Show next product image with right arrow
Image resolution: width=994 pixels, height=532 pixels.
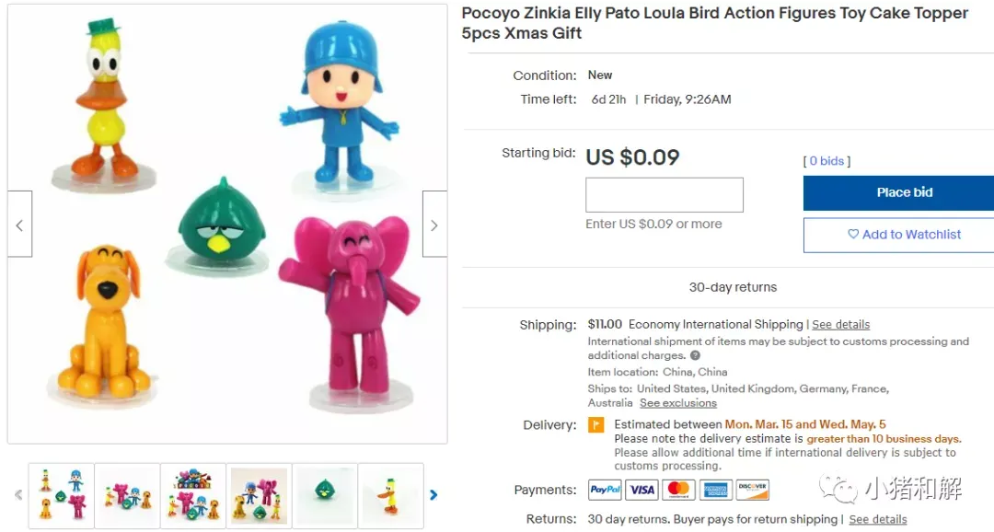pos(434,224)
